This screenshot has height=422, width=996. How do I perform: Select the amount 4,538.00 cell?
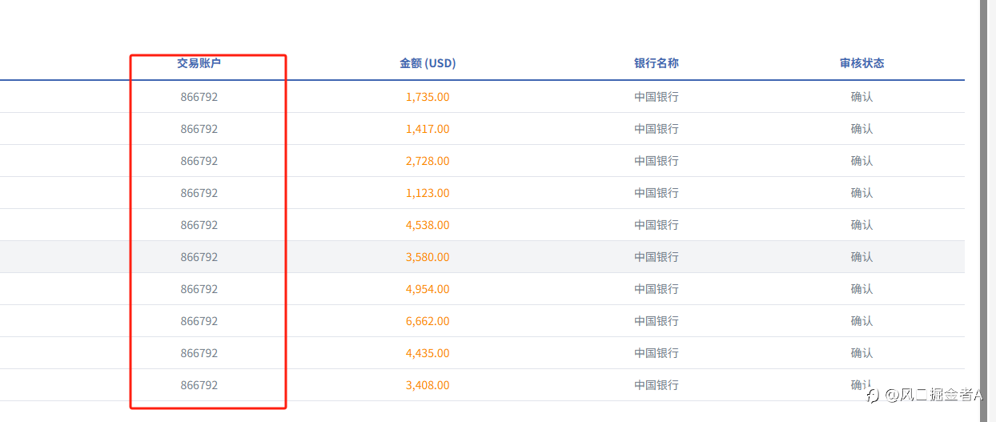(428, 225)
